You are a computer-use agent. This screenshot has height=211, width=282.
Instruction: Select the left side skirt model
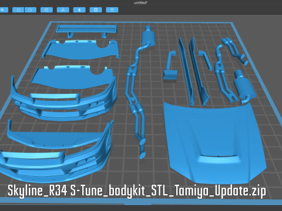186,72
